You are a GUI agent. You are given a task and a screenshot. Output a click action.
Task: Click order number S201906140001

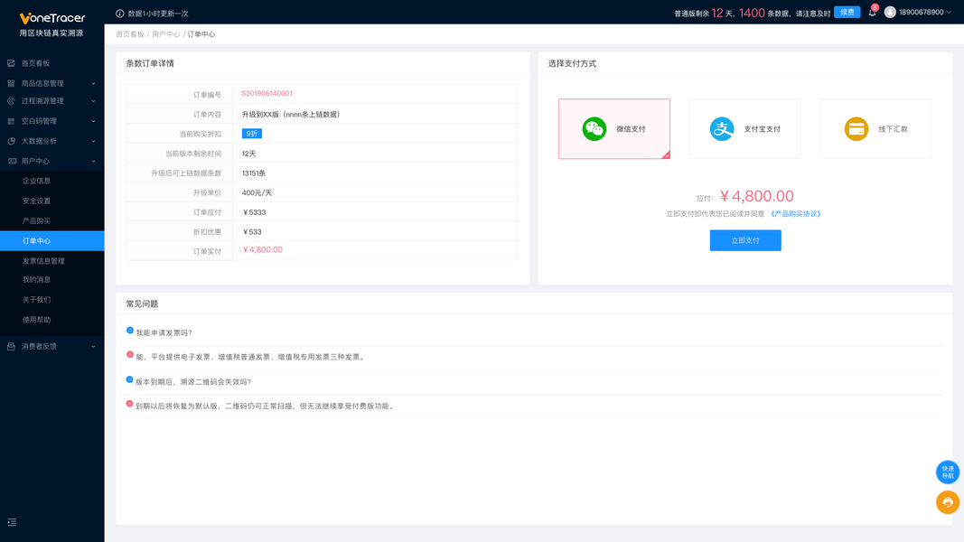(267, 93)
